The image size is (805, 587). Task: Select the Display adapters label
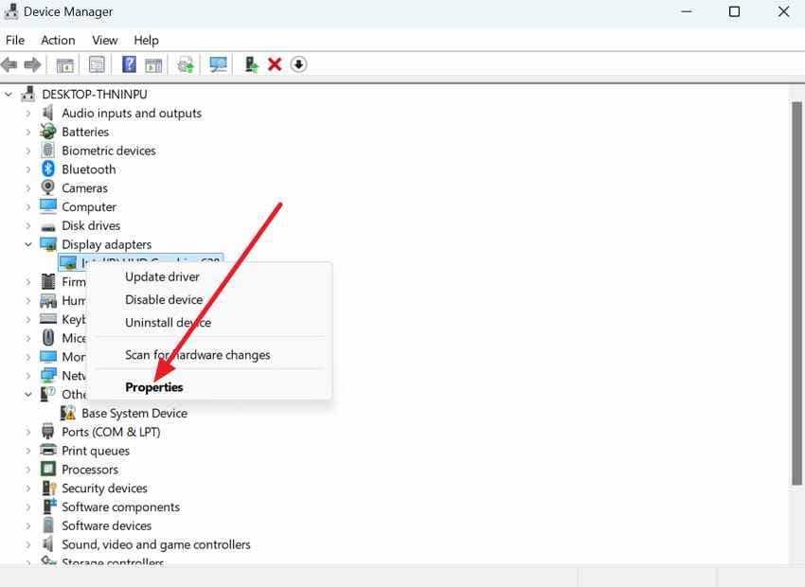click(106, 244)
